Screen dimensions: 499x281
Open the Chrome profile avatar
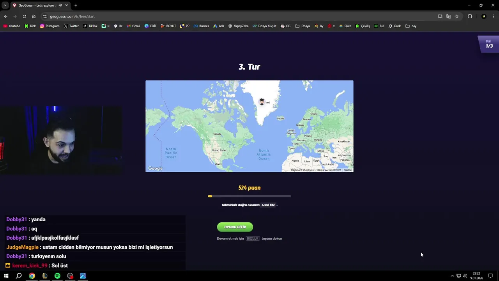click(484, 16)
